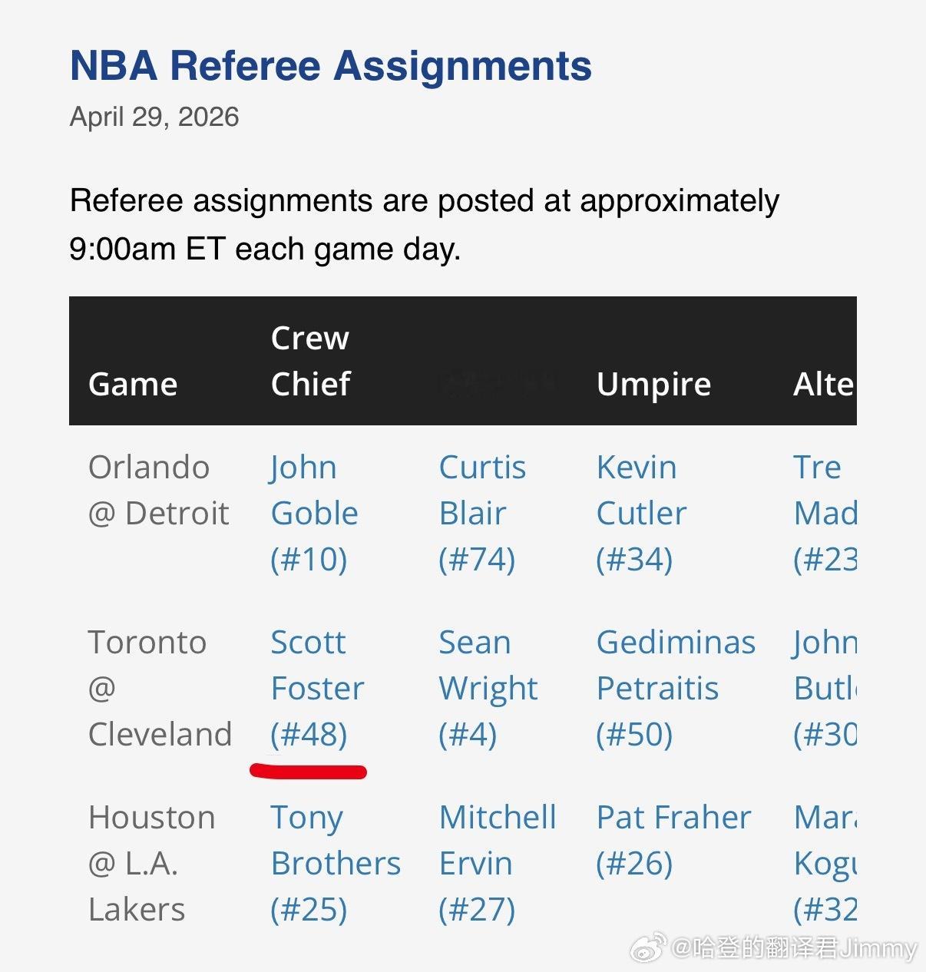Click the April 29, 2026 date text
Screen dimensions: 926x972
click(x=154, y=117)
